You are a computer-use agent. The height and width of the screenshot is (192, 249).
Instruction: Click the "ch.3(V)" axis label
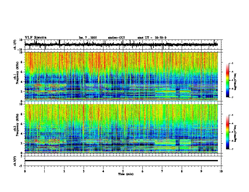[x=15, y=161]
